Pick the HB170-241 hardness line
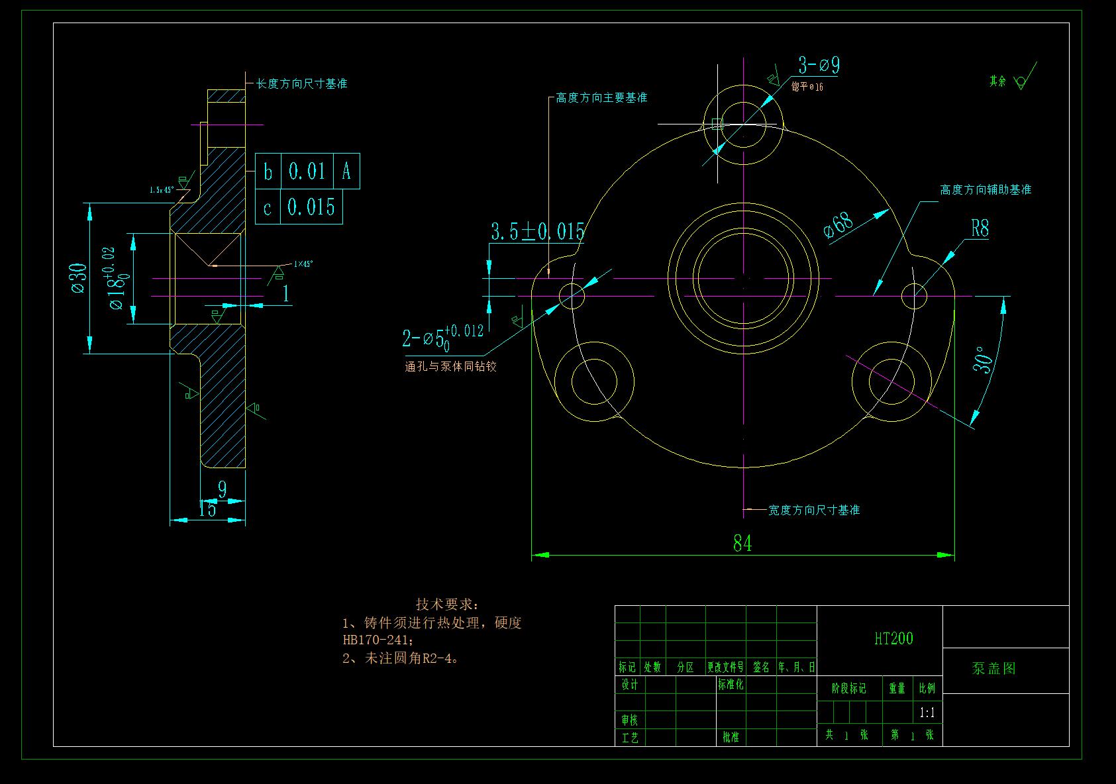The height and width of the screenshot is (784, 1116). pyautogui.click(x=379, y=641)
